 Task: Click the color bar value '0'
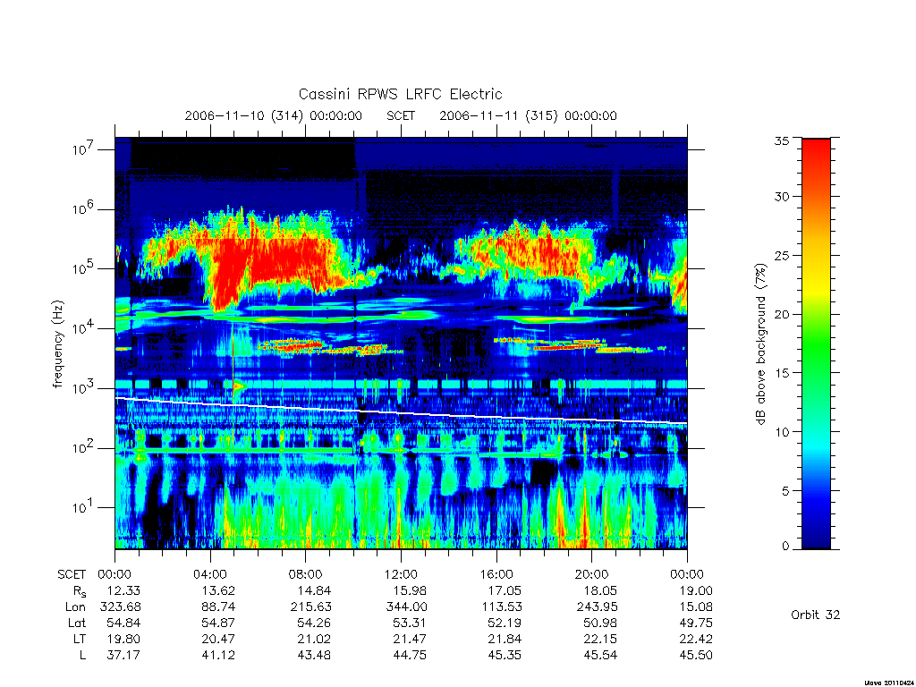pos(785,547)
